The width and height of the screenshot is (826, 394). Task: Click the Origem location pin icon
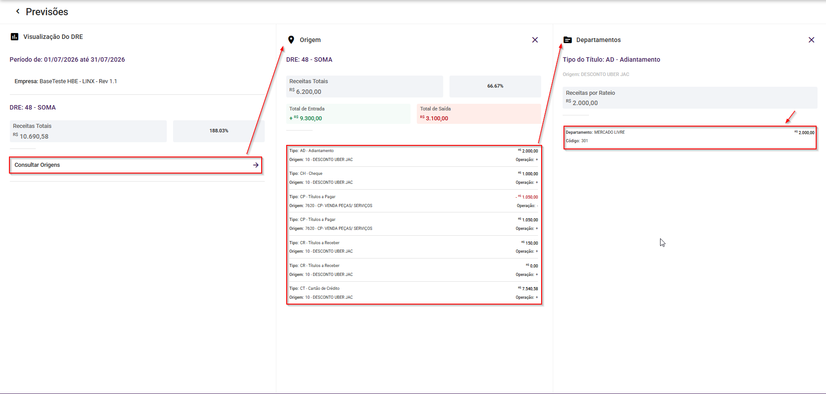pos(291,40)
